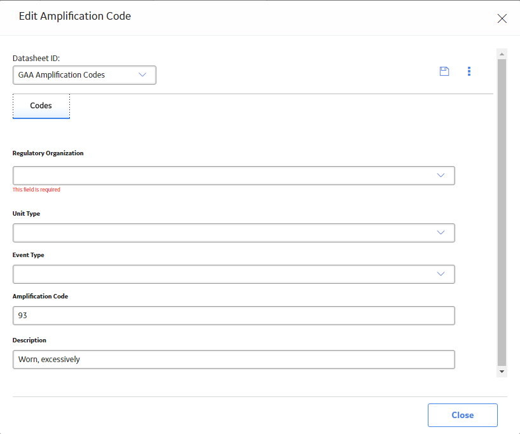The height and width of the screenshot is (434, 520).
Task: Expand the empty Event Type combo box
Action: tap(234, 274)
